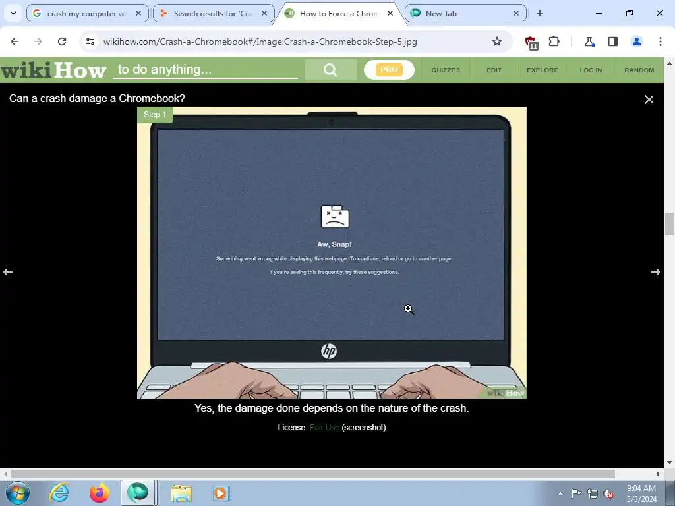Click the wikiHow search magnifier button
The width and height of the screenshot is (675, 506).
331,70
